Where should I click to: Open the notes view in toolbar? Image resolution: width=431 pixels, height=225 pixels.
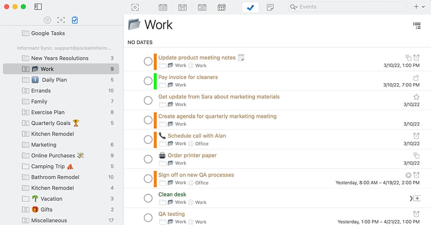coord(270,7)
